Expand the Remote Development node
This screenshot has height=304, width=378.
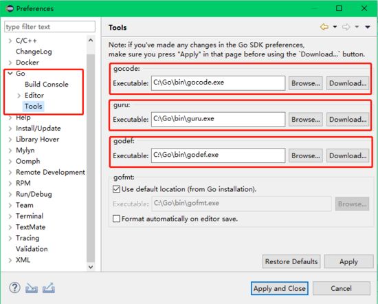point(10,173)
